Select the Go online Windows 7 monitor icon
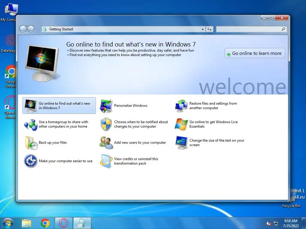The image size is (306, 229). click(x=30, y=106)
